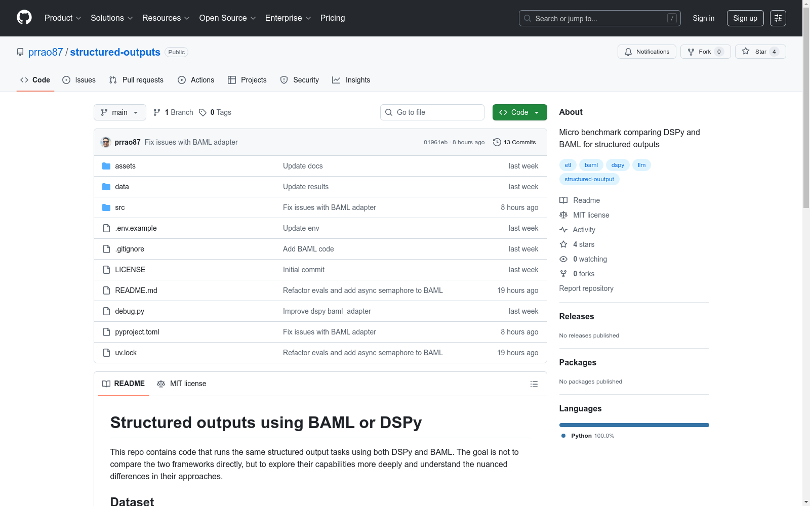Star this repository with the star icon

tap(746, 51)
